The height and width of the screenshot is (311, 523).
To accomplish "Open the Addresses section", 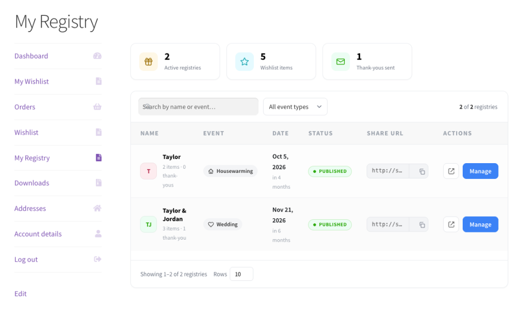I will pos(30,209).
